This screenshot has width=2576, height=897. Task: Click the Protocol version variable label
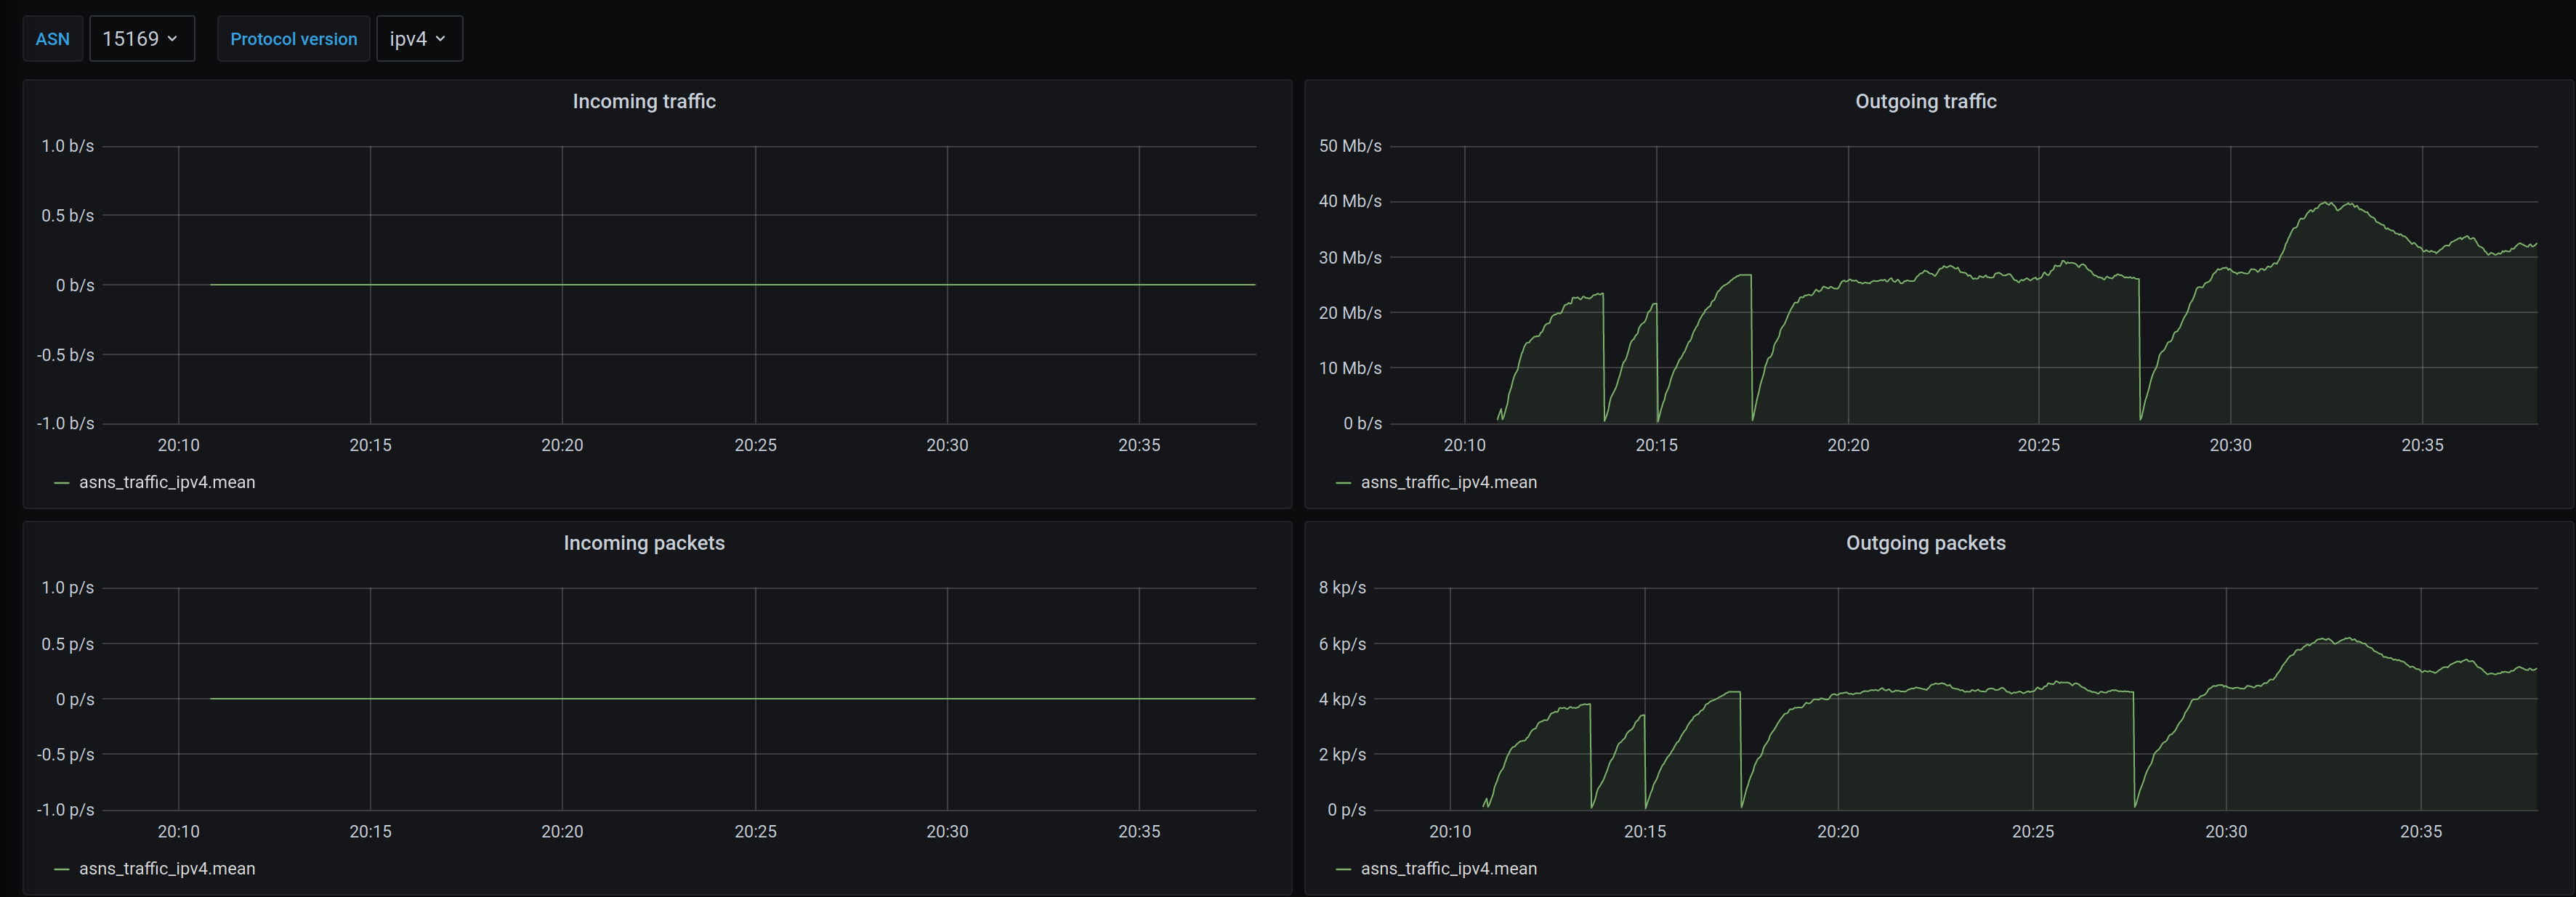293,39
